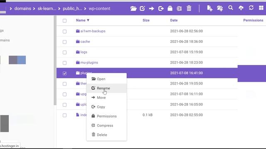Click the upload cloud toolbar icon

[241, 8]
